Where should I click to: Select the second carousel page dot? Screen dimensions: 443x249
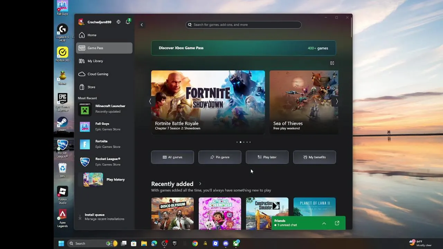[241, 142]
